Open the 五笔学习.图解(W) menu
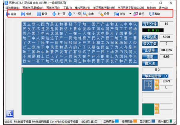Image resolution: width=180 pixels, height=125 pixels. 33,8
